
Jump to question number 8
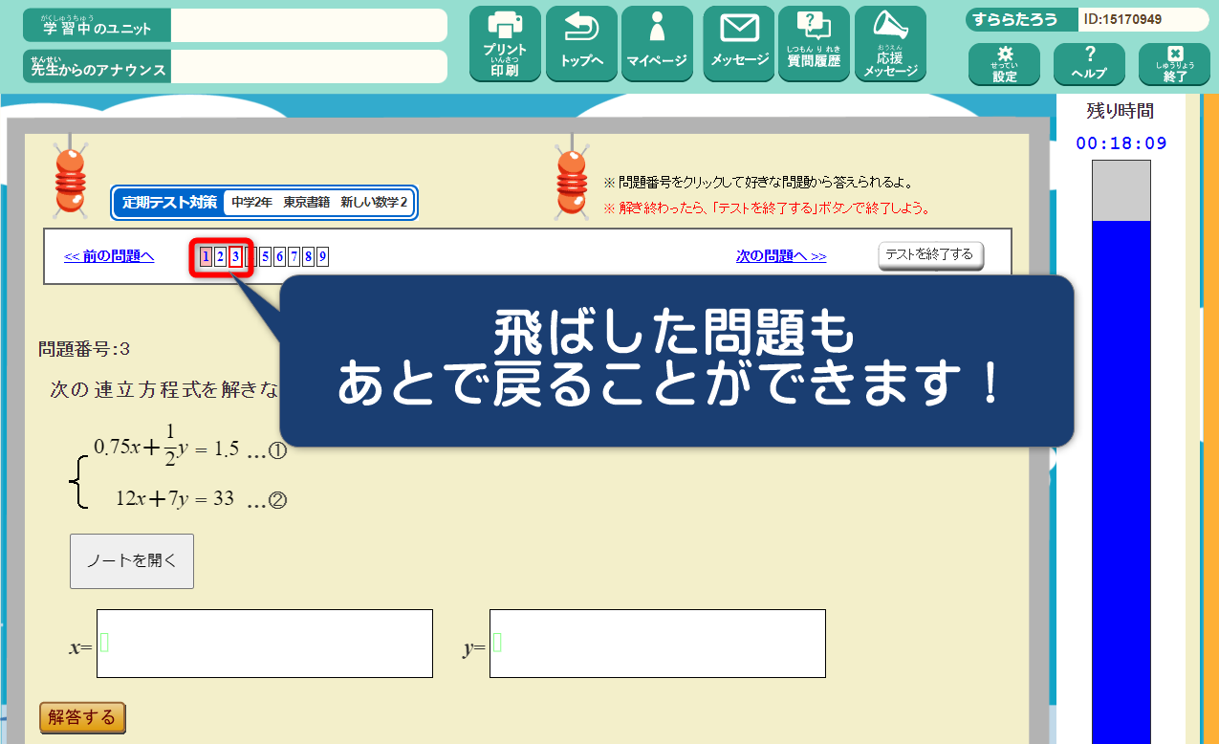(x=308, y=256)
